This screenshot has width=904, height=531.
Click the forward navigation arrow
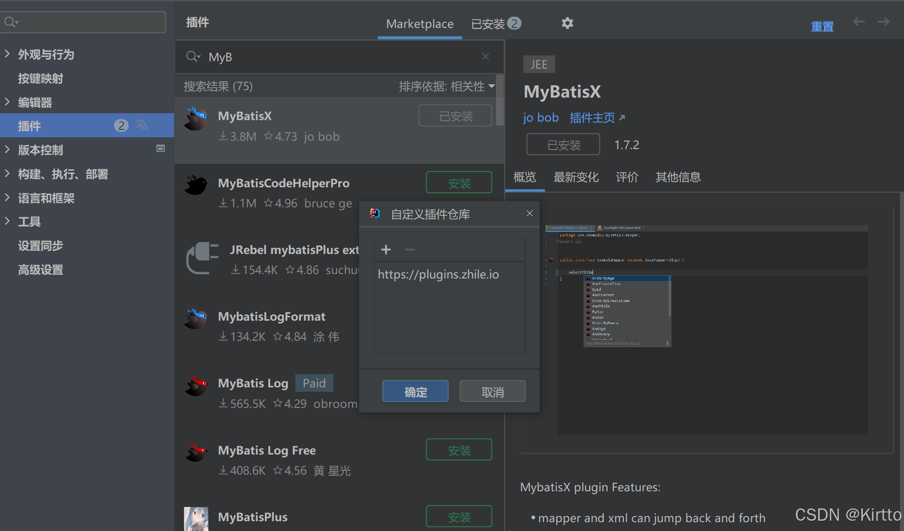883,22
